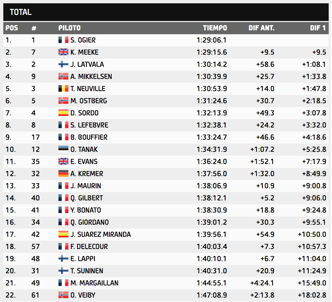Click F. Delecour's total time 1:40:03.4

tap(211, 247)
